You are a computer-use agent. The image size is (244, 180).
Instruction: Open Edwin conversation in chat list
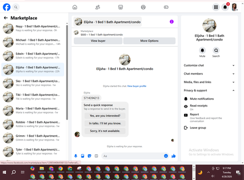point(33,55)
